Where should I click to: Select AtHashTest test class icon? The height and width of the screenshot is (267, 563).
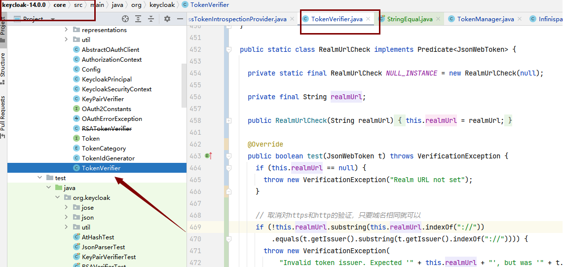tap(76, 237)
